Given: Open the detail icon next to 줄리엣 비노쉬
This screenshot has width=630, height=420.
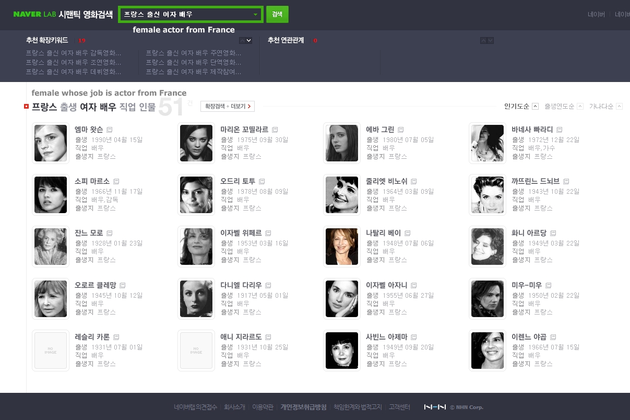Looking at the screenshot, I should pos(414,181).
